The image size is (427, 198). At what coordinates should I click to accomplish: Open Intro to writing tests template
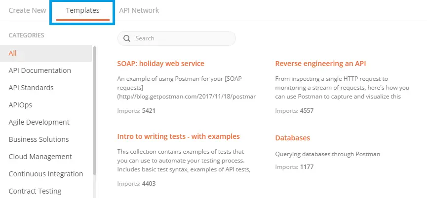(179, 136)
